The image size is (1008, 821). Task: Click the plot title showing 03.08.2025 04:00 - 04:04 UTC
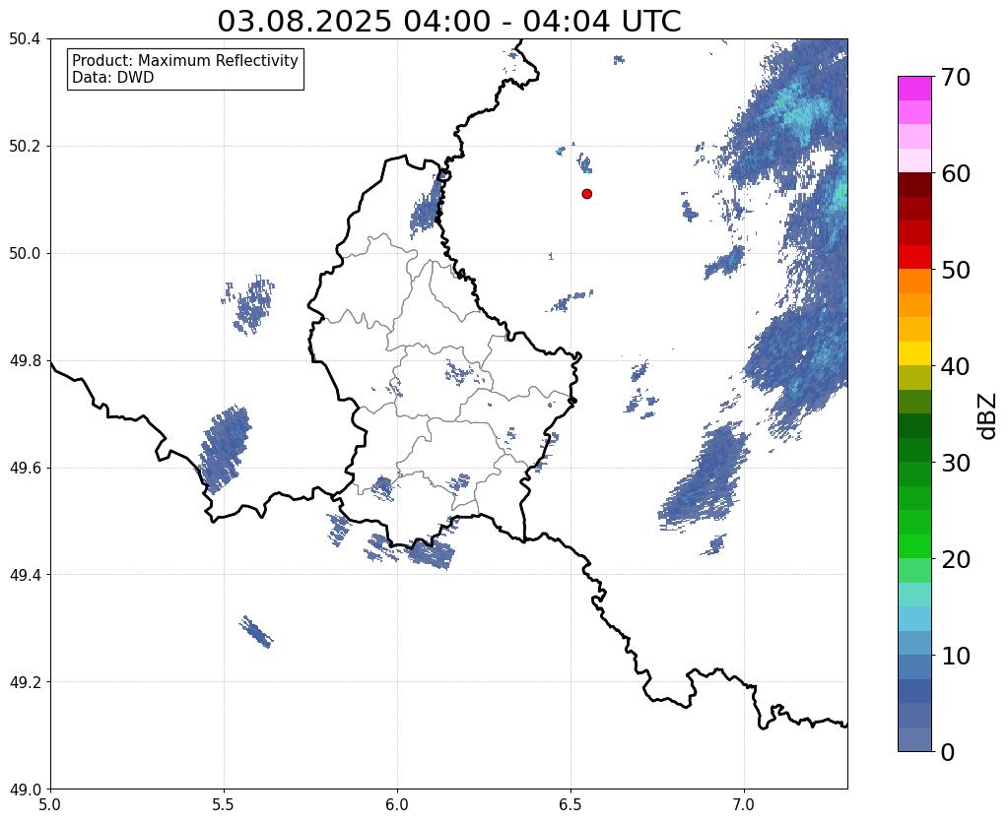pos(448,21)
